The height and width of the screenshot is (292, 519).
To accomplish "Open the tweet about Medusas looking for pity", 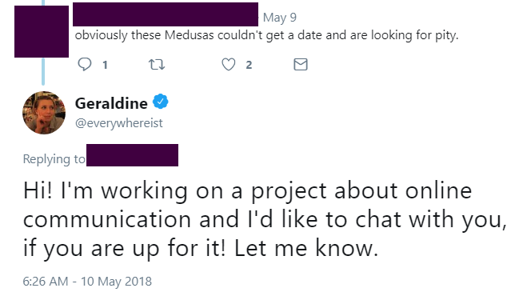I will (266, 35).
